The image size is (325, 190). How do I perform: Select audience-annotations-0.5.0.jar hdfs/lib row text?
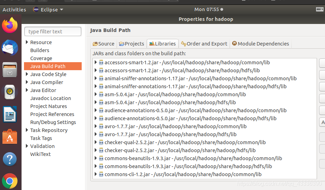tap(190, 118)
